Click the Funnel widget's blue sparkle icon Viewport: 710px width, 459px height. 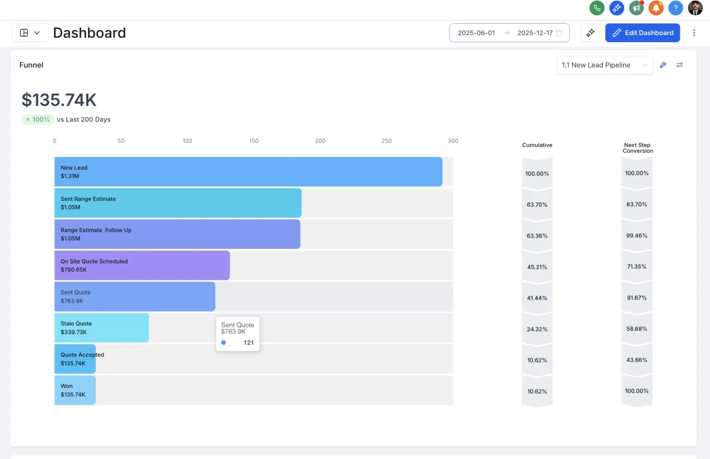tap(663, 65)
